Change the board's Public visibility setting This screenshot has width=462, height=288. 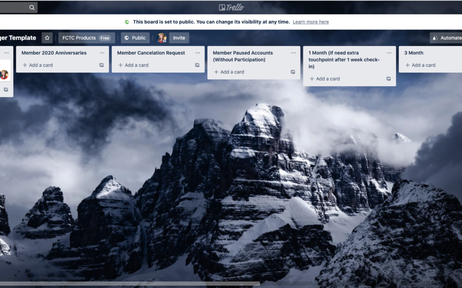click(135, 38)
